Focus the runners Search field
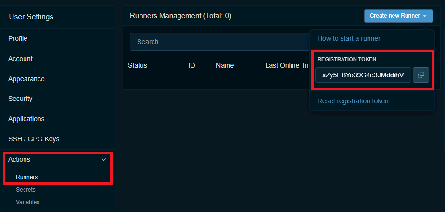 point(220,42)
